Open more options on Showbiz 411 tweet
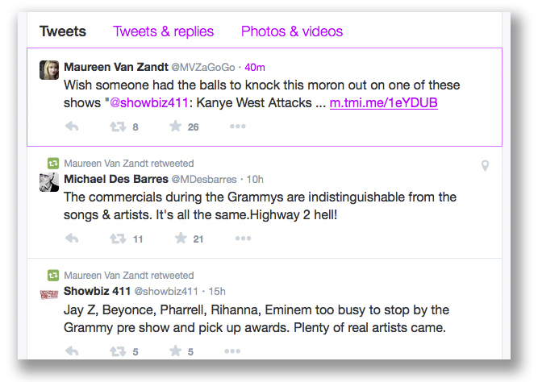Viewport: 538px width, 382px height. tap(232, 351)
